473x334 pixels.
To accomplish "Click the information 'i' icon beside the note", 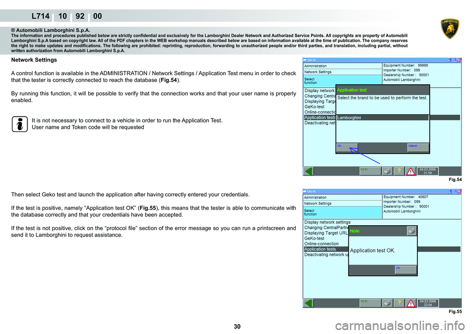I will 20,124.
